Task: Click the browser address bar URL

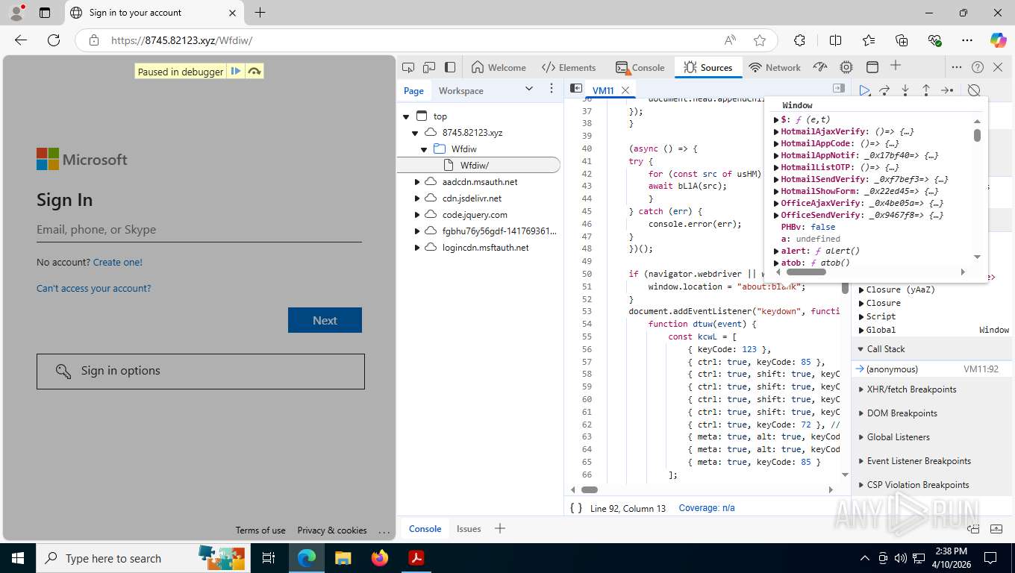Action: click(x=181, y=40)
